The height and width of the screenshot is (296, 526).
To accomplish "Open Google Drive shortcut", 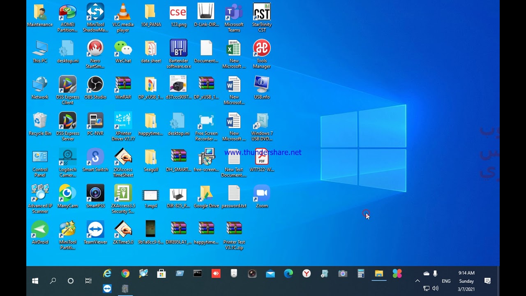I will pos(206,197).
